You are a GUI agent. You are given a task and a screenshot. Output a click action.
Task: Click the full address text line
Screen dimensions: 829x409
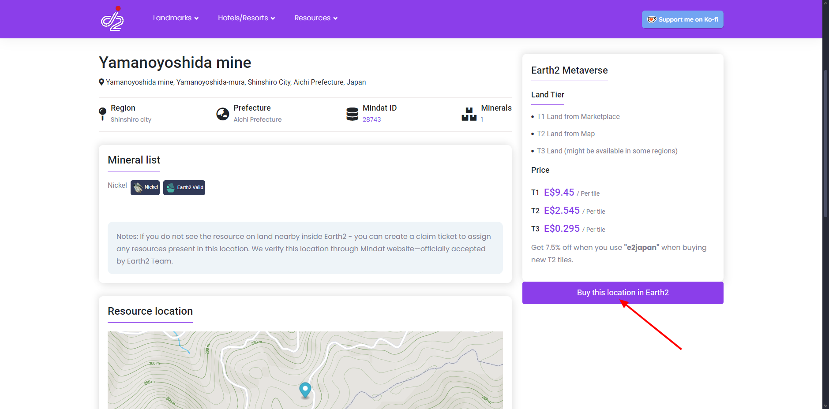tap(236, 82)
